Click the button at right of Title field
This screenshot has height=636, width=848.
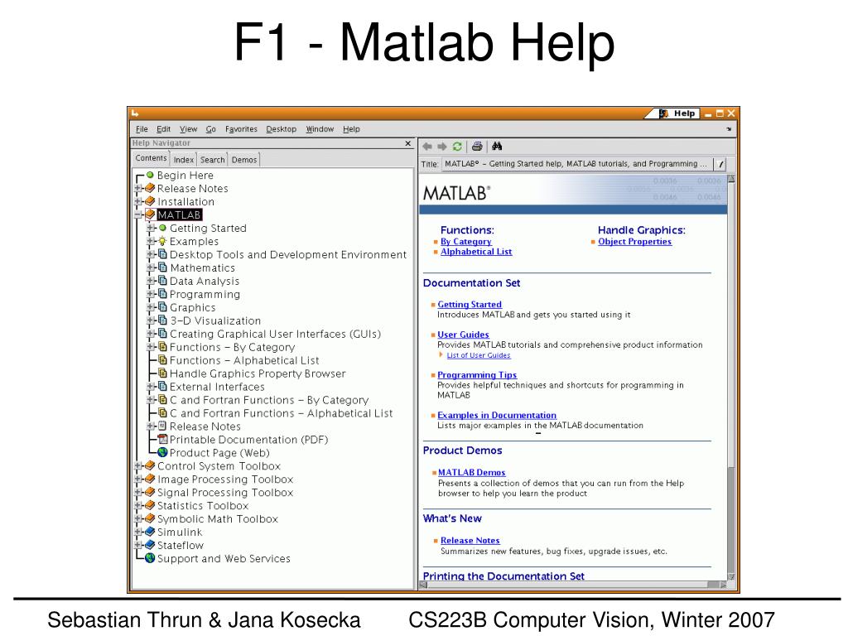720,164
